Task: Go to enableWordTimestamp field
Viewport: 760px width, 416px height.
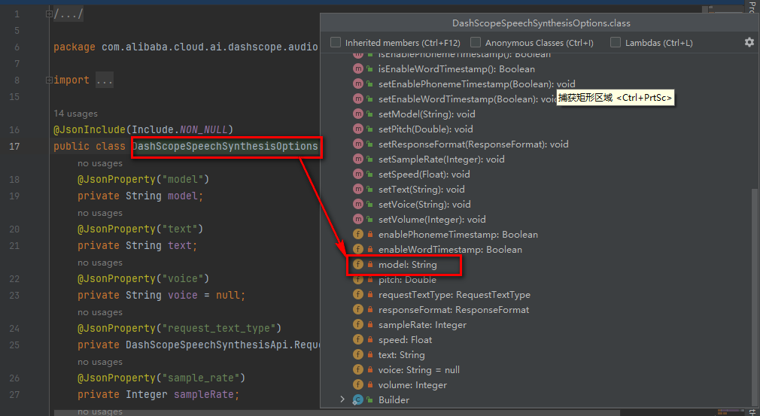Action: point(450,250)
